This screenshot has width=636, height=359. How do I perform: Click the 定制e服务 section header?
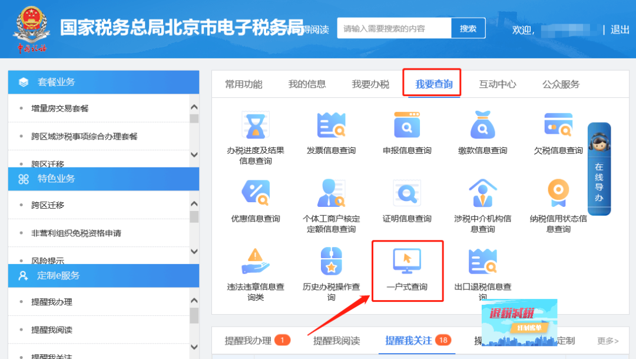click(104, 276)
